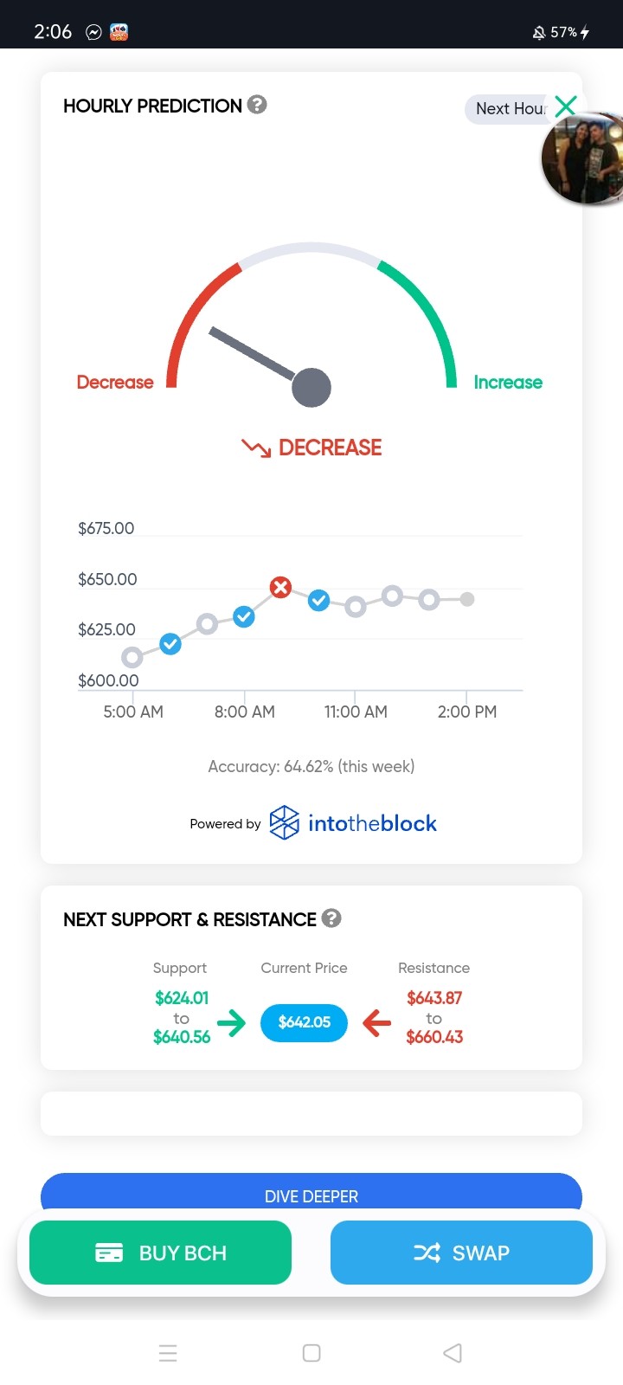The width and height of the screenshot is (623, 1385).
Task: Open the Dive Deeper section
Action: pyautogui.click(x=311, y=1195)
